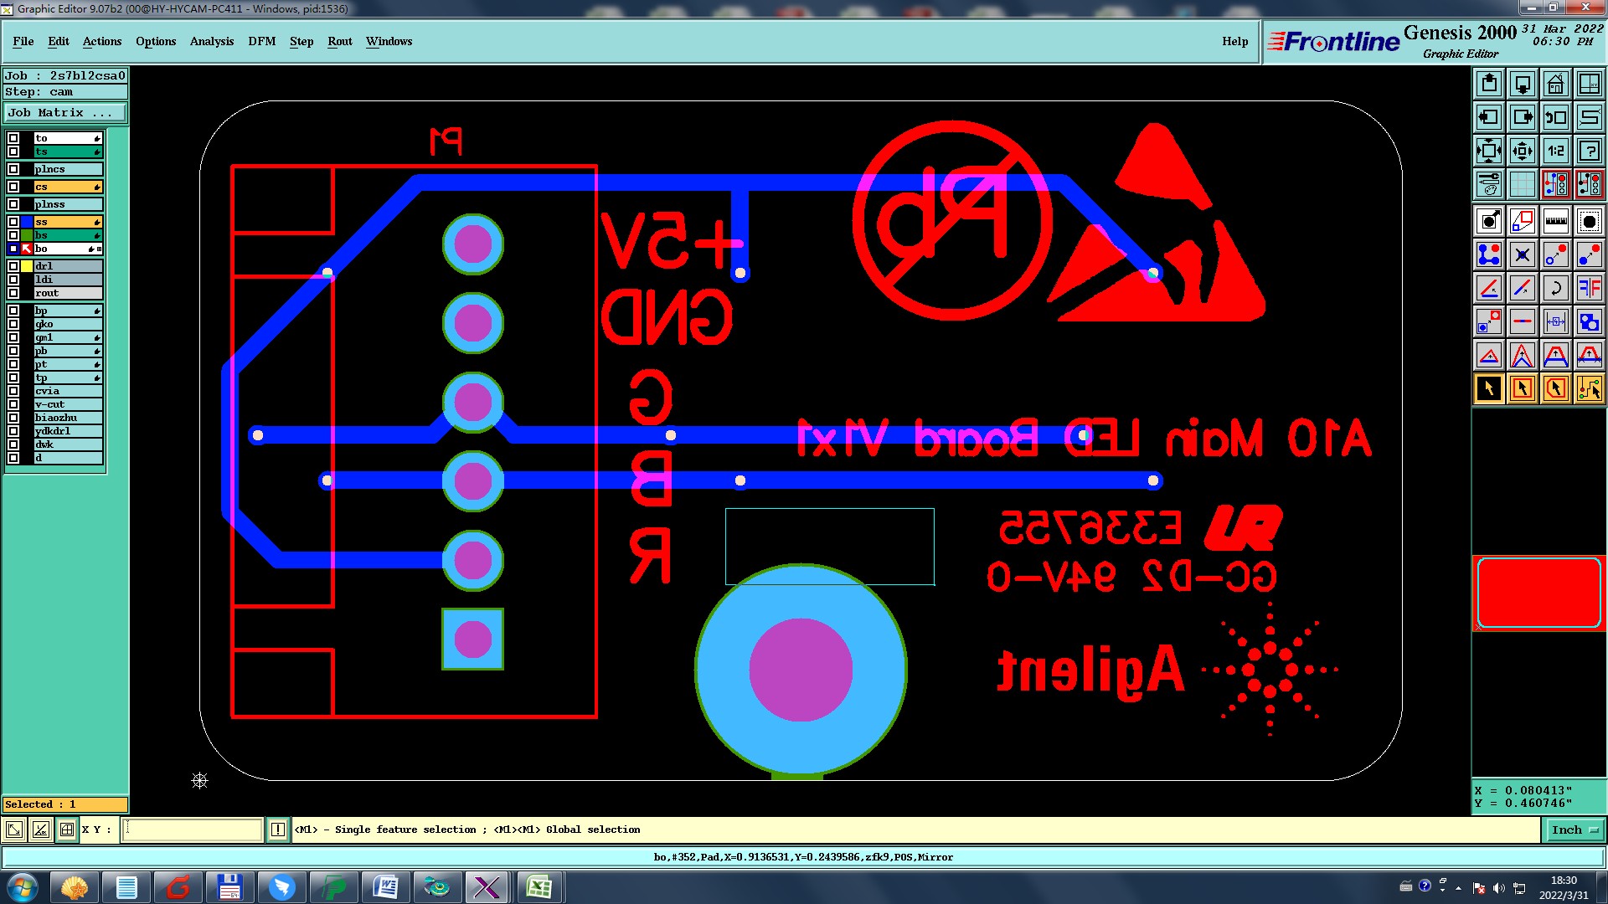Click the red selected feature preview box
Viewport: 1608px width, 904px height.
pyautogui.click(x=1539, y=593)
